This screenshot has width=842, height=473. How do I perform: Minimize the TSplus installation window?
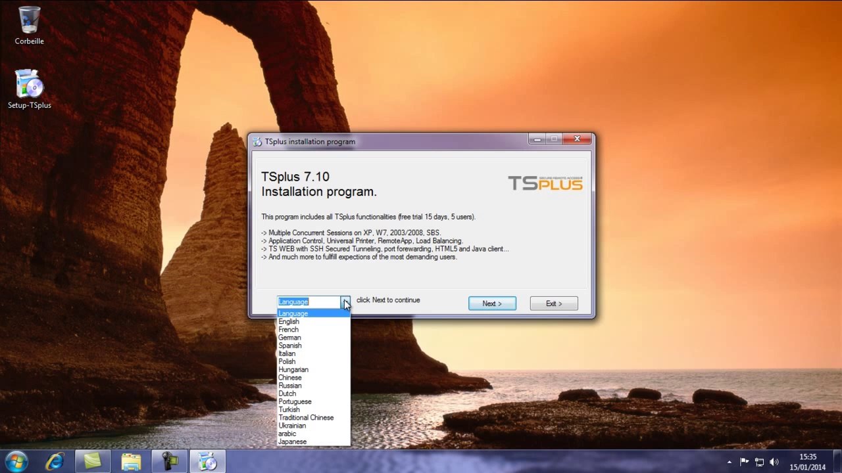coord(537,139)
